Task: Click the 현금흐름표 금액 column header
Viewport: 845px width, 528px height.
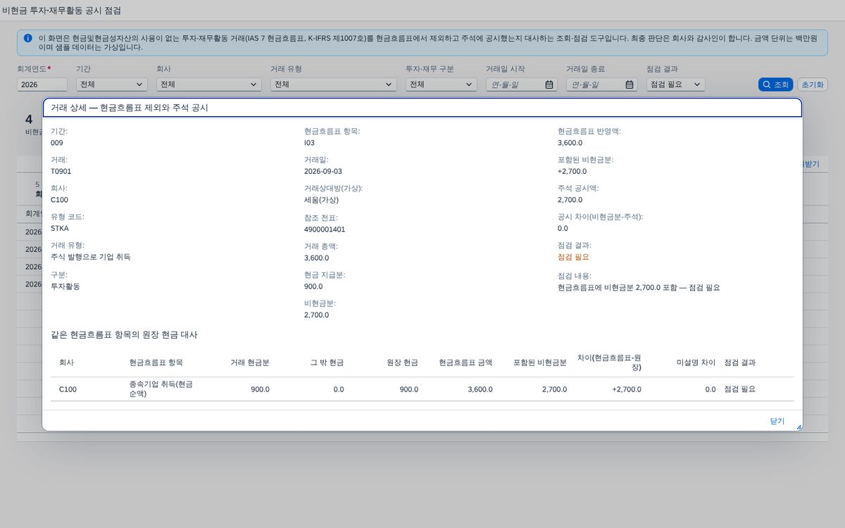Action: tap(465, 363)
